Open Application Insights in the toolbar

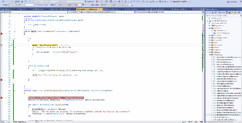click(179, 2)
